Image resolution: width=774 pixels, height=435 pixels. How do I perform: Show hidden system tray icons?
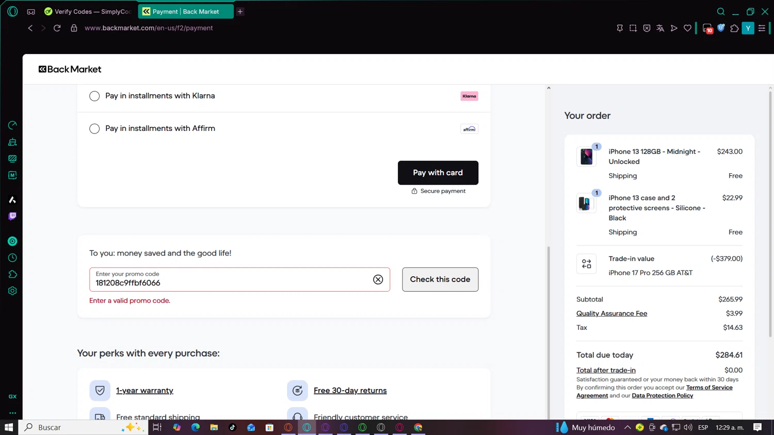pos(627,427)
